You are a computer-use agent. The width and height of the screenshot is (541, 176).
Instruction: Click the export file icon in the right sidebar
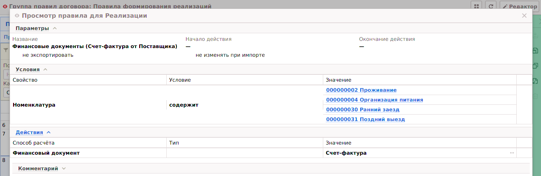point(535,81)
